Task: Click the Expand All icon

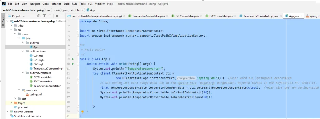Action: point(44,16)
